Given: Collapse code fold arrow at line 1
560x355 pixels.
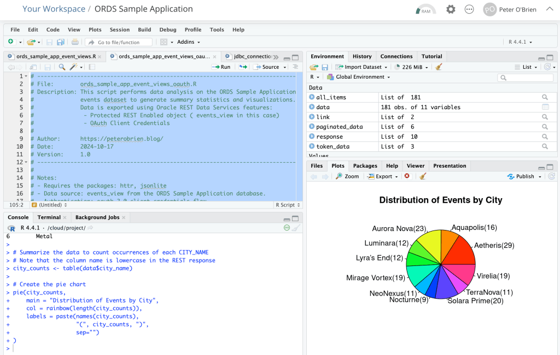Looking at the screenshot, I should 26,76.
